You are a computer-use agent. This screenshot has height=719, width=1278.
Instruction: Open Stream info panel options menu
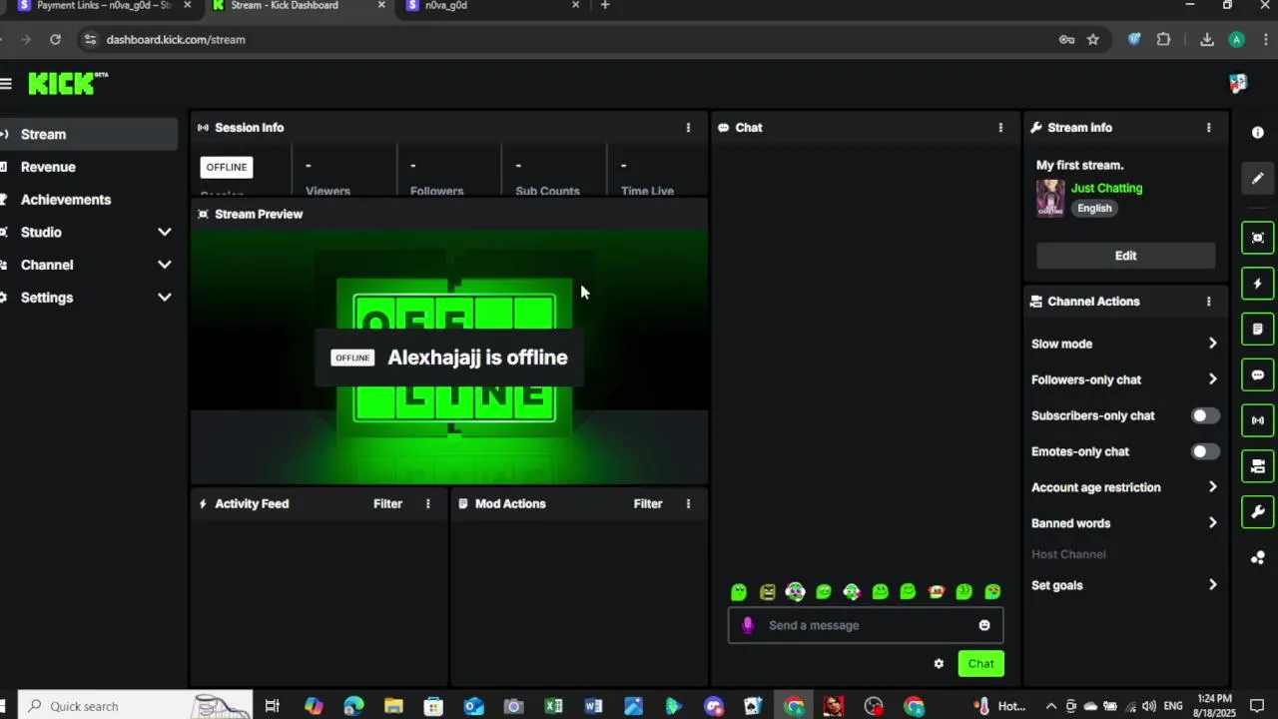tap(1208, 128)
